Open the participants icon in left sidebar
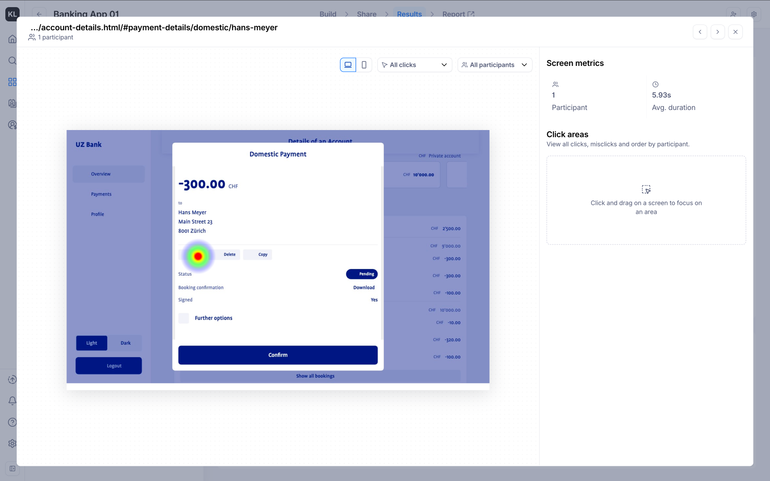Image resolution: width=770 pixels, height=481 pixels. 12,103
